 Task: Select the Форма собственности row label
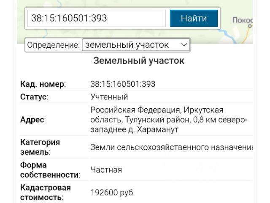coord(50,170)
